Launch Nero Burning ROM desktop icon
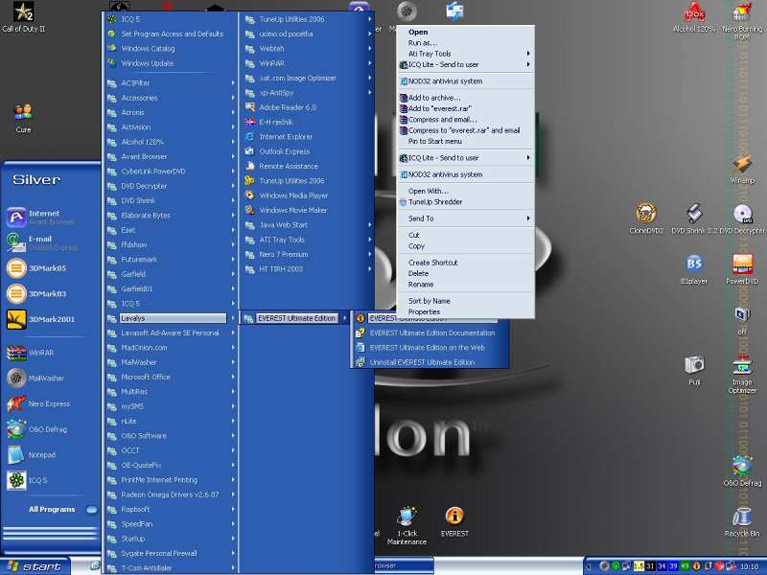The image size is (767, 575). click(x=742, y=19)
